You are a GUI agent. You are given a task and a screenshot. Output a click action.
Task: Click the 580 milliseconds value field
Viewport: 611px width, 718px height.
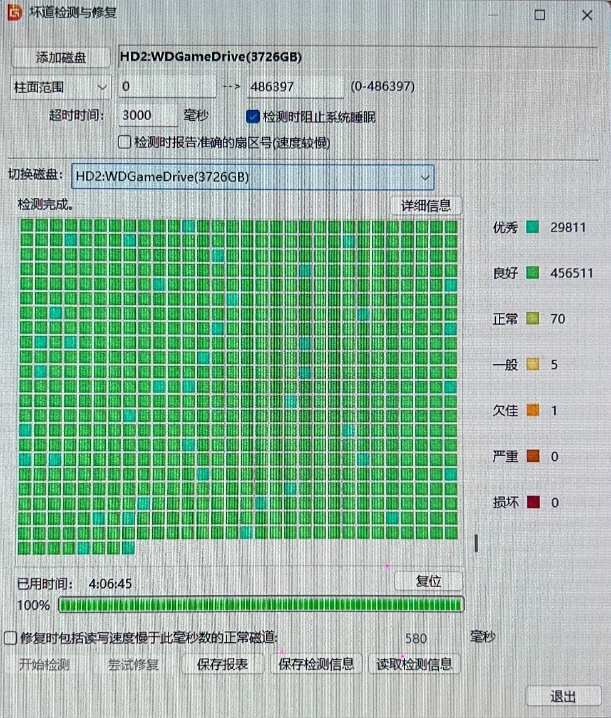click(416, 639)
